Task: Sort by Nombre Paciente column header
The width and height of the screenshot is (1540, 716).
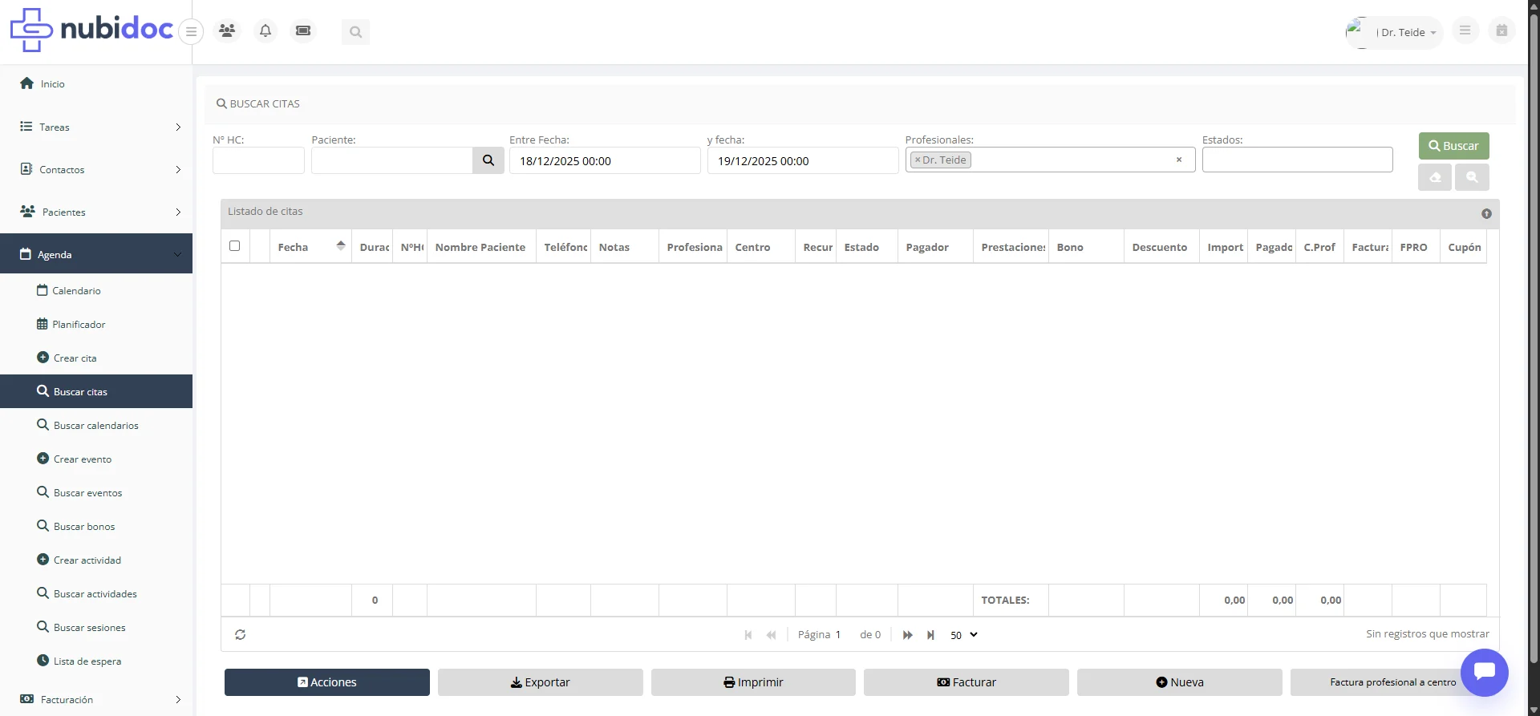Action: (480, 247)
